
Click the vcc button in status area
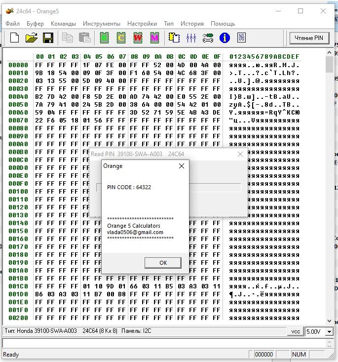(x=296, y=331)
